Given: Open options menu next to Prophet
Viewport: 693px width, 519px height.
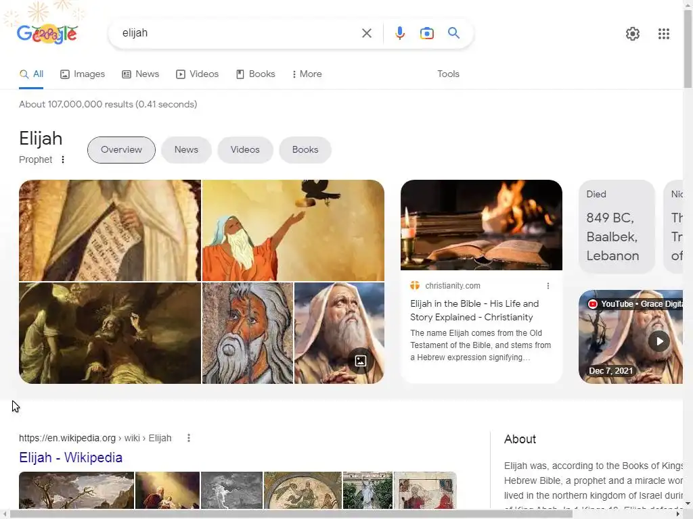Looking at the screenshot, I should (63, 159).
